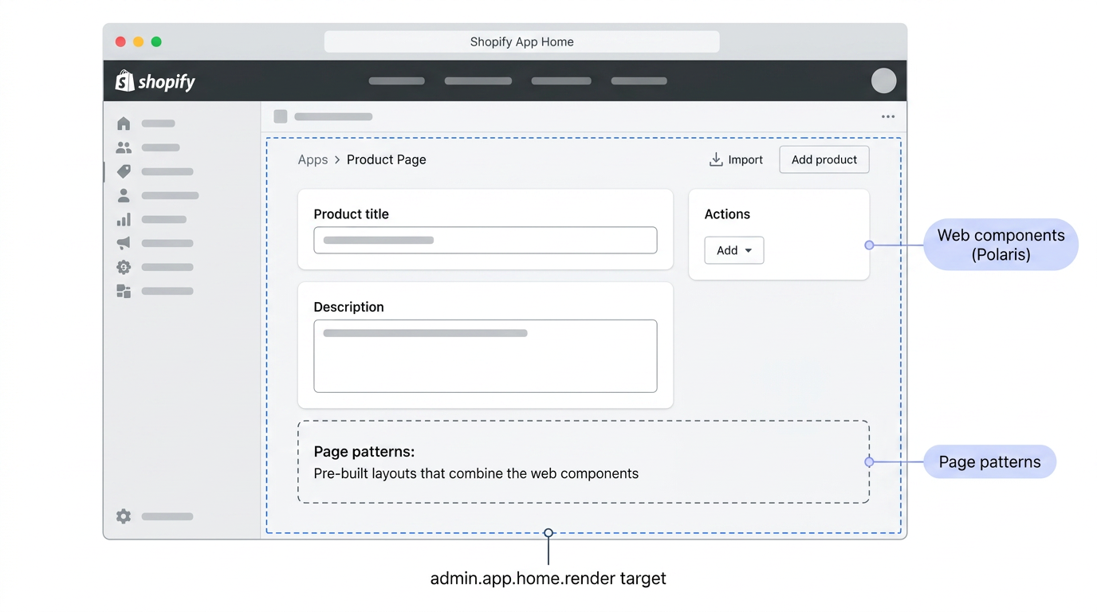Click the Description label
This screenshot has width=1097, height=612.
[348, 307]
